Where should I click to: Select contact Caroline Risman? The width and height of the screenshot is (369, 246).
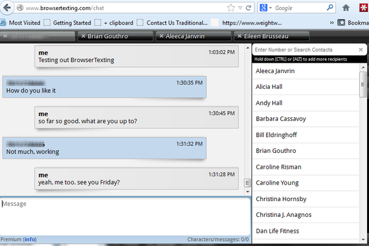point(305,167)
